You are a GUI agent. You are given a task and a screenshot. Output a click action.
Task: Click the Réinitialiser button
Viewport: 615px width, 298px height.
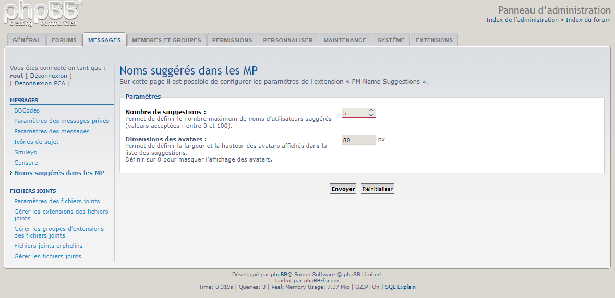tap(378, 189)
